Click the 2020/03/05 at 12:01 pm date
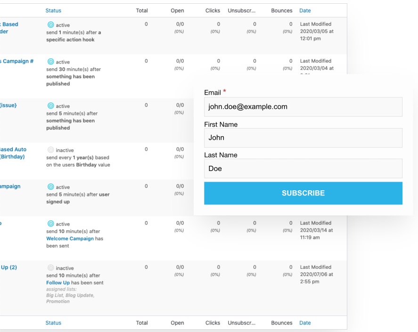 317,35
